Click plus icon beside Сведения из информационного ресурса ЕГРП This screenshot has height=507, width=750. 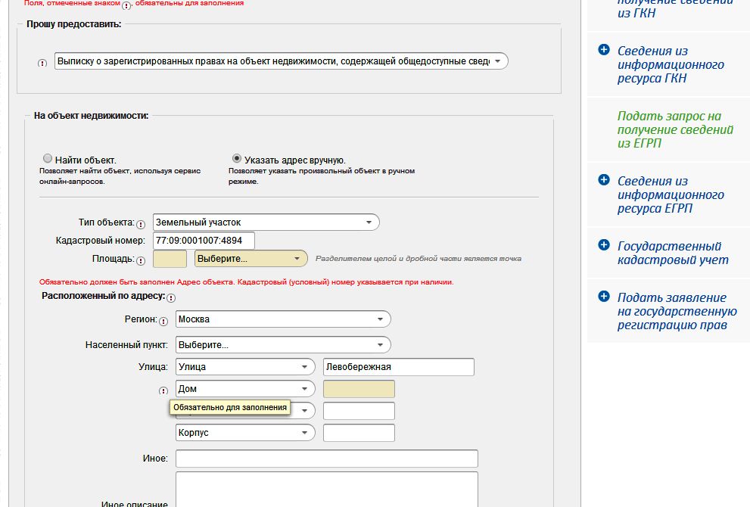point(603,180)
